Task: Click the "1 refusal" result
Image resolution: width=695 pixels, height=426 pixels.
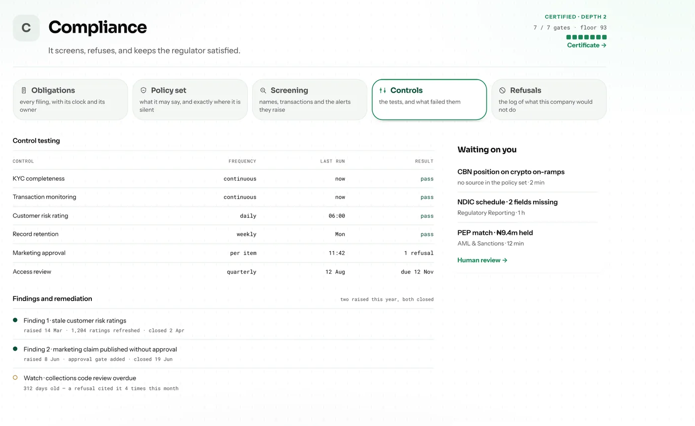Action: (x=418, y=253)
